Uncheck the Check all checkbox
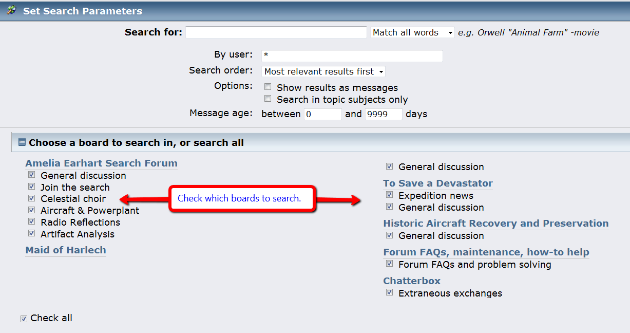The height and width of the screenshot is (333, 630). point(24,319)
